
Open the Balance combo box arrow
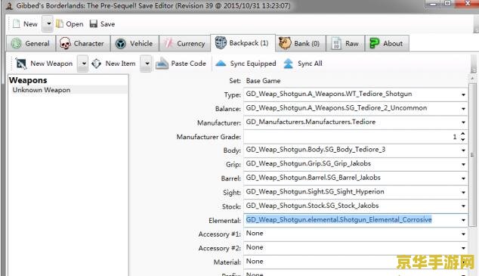463,109
